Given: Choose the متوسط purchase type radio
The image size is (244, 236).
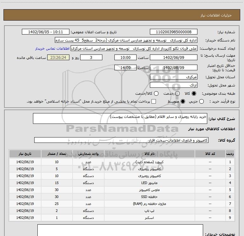Looking at the screenshot, I should (183, 101).
